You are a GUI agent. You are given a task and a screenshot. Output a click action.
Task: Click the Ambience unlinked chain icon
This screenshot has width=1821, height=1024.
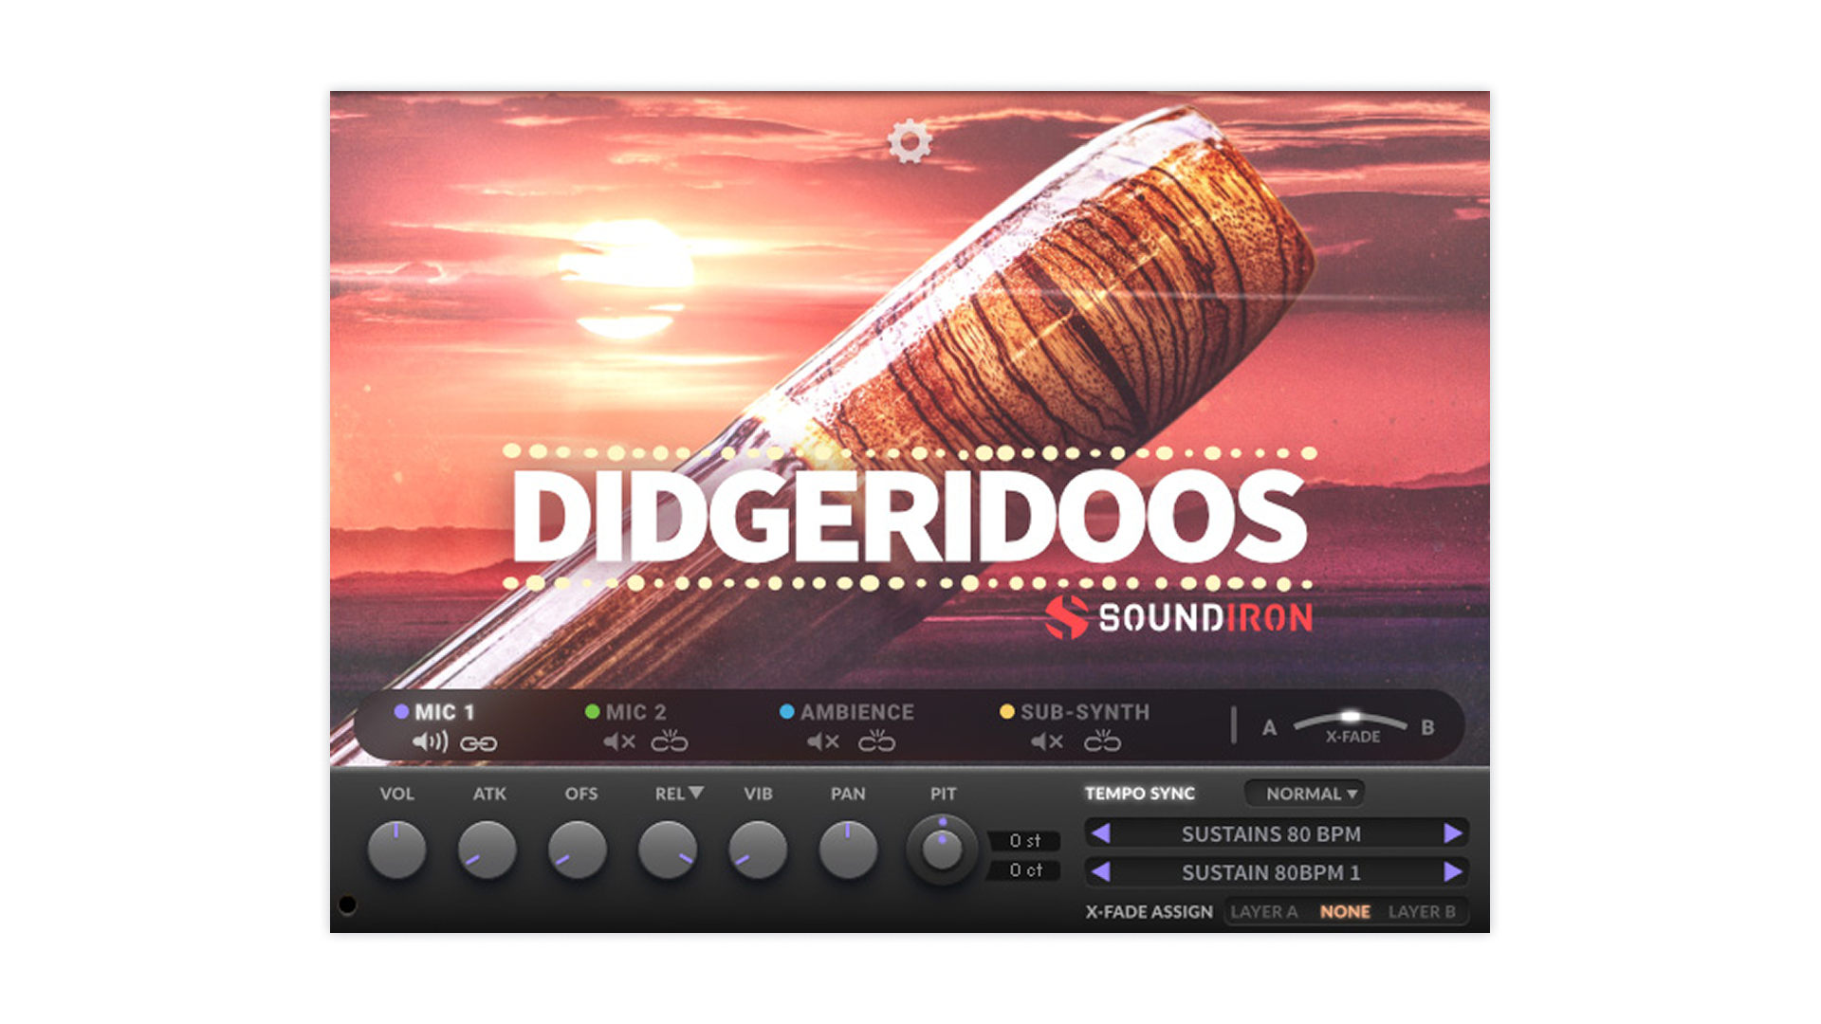876,741
